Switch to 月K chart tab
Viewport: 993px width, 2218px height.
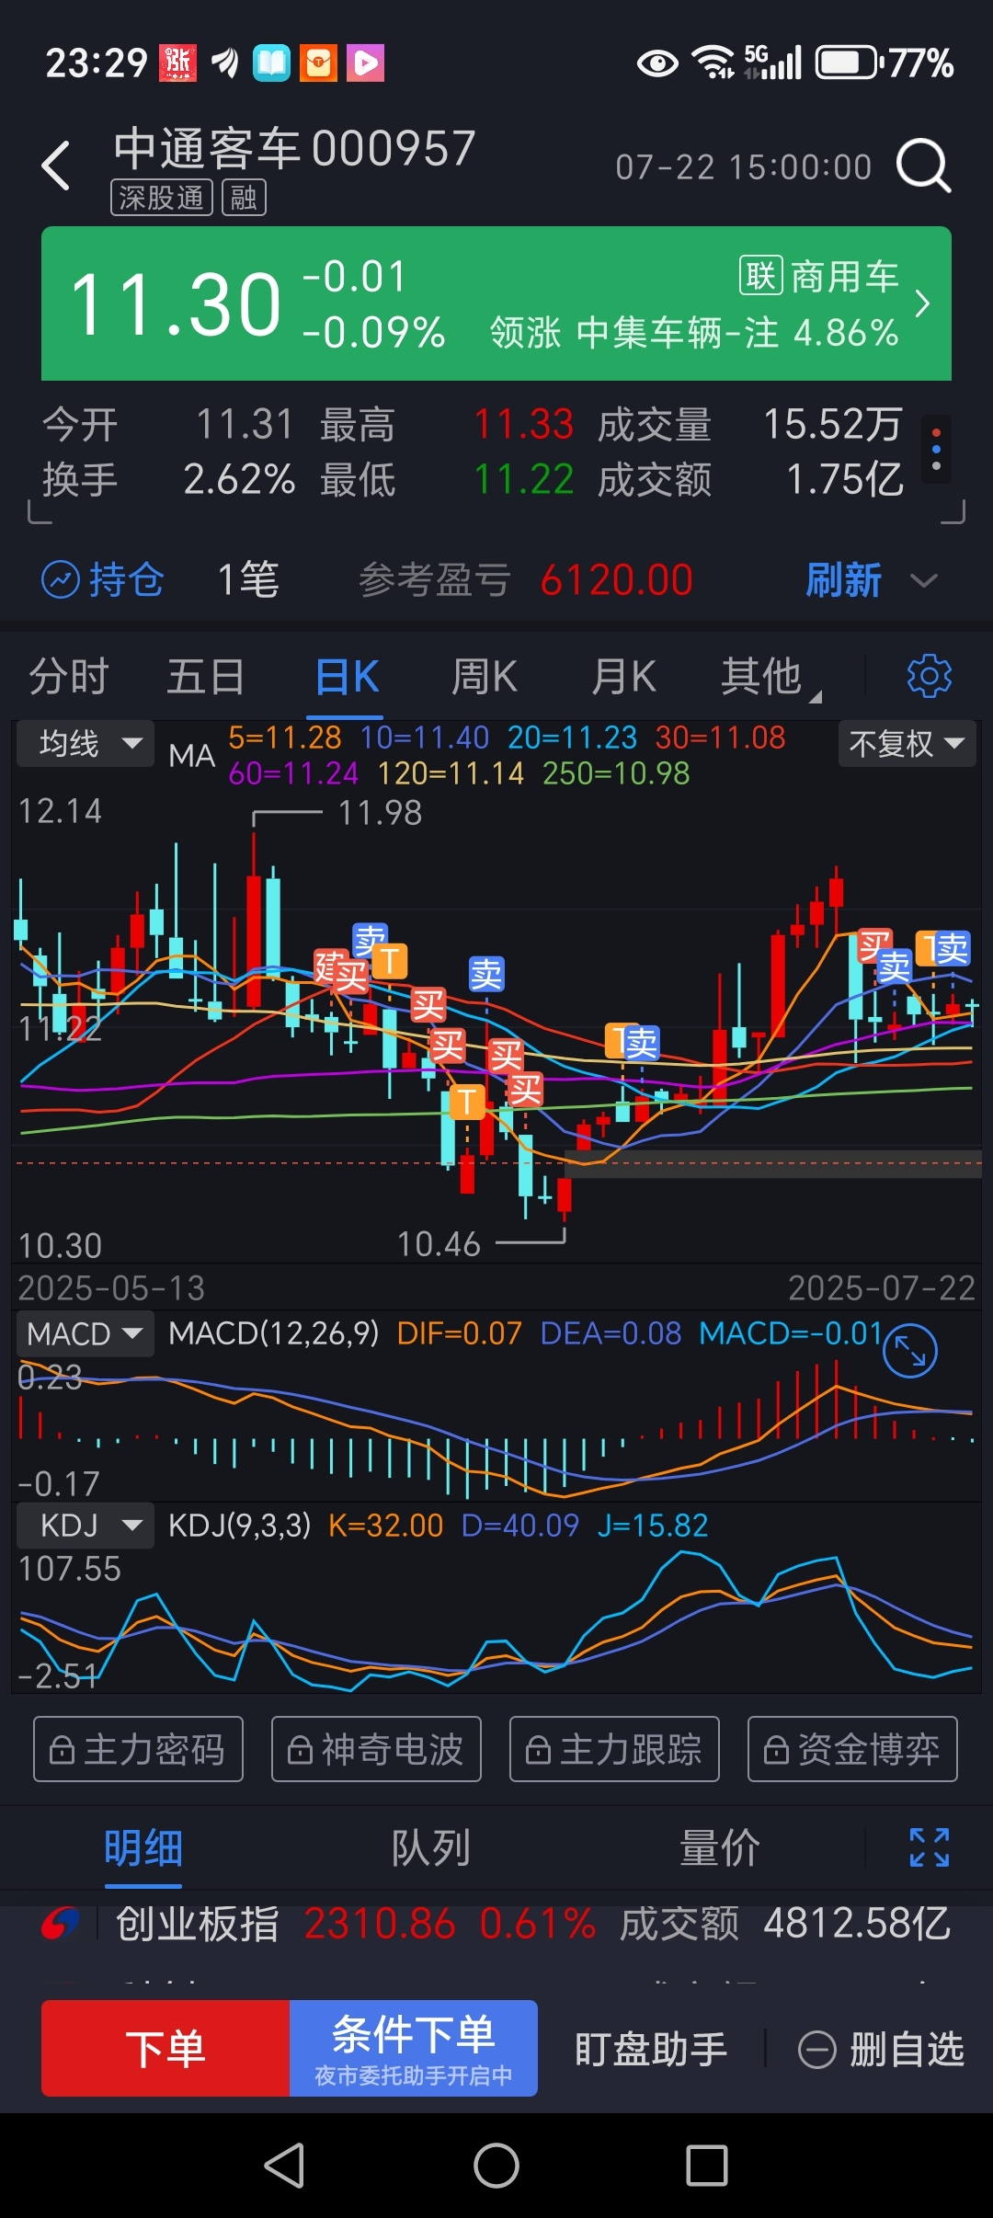623,677
